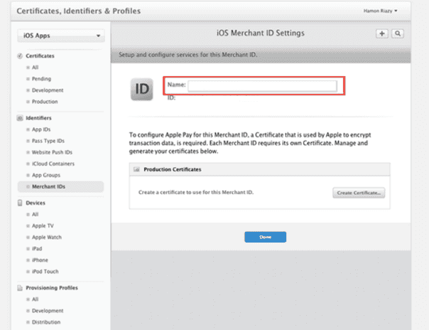Click the large Merchant ID icon
The width and height of the screenshot is (429, 330).
pyautogui.click(x=142, y=90)
